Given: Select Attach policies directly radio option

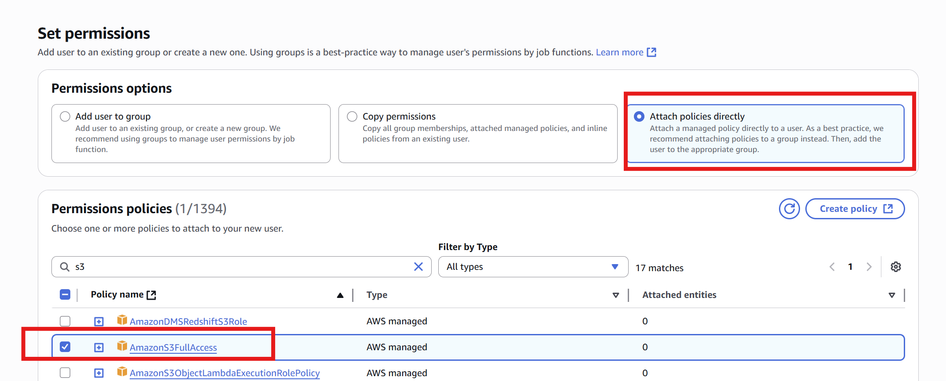Looking at the screenshot, I should (639, 116).
